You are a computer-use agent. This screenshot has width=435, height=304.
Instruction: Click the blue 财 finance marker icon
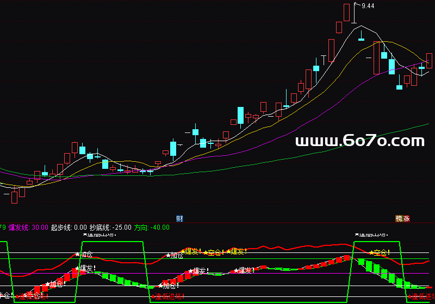[x=179, y=219]
